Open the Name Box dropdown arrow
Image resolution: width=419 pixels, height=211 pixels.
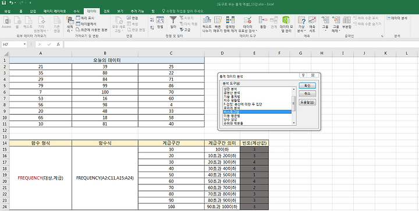[x=24, y=45]
